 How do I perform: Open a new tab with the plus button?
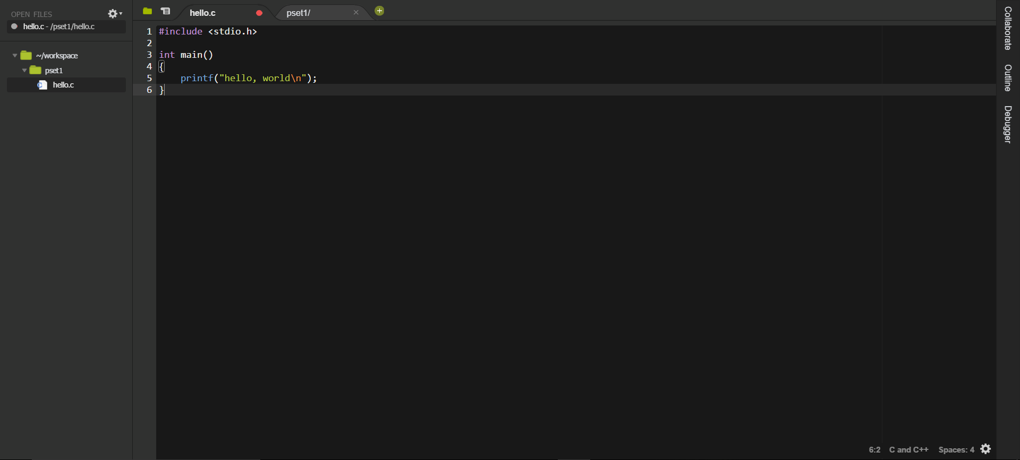(379, 11)
